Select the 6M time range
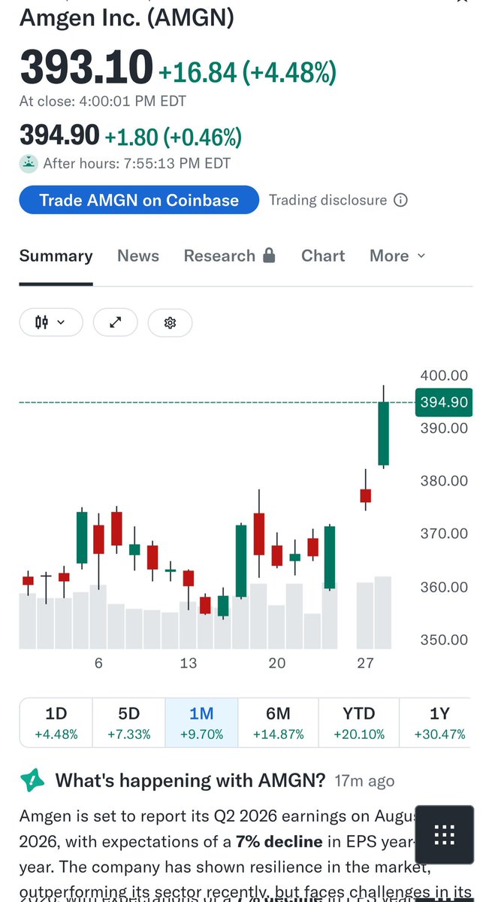This screenshot has height=902, width=492. pos(278,723)
